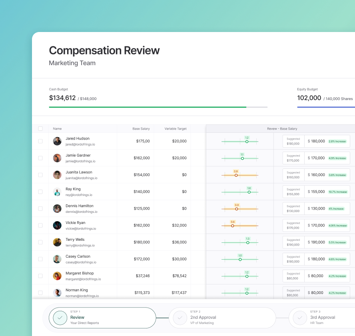Viewport: 355px width, 336px height.
Task: Check the box for Norman King
Action: (40, 293)
